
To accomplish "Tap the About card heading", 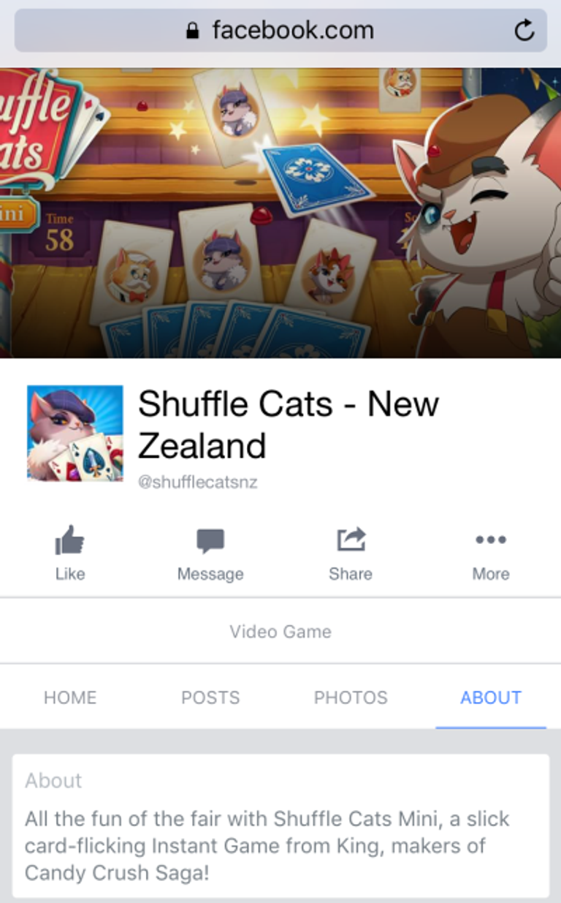I will [x=53, y=780].
